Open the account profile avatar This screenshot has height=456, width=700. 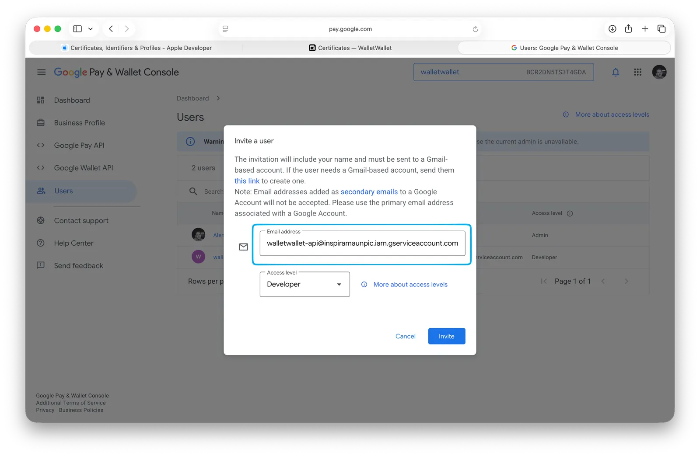pos(659,72)
